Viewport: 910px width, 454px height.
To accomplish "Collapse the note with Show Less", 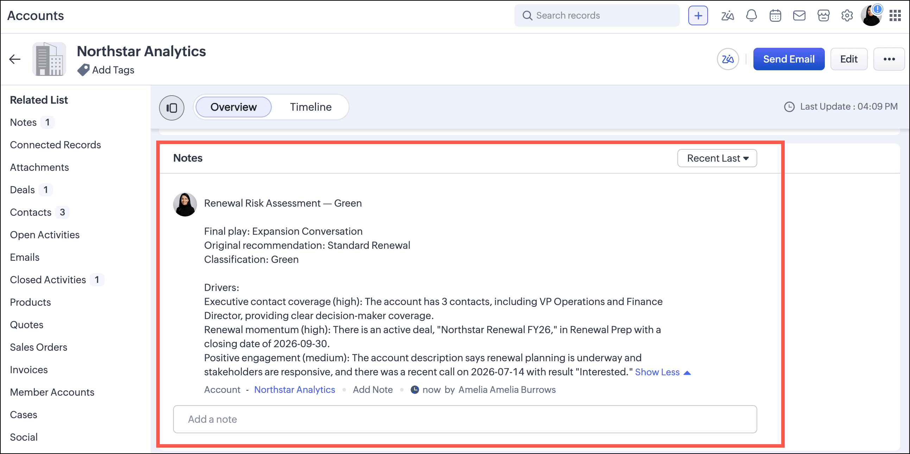I will 662,372.
